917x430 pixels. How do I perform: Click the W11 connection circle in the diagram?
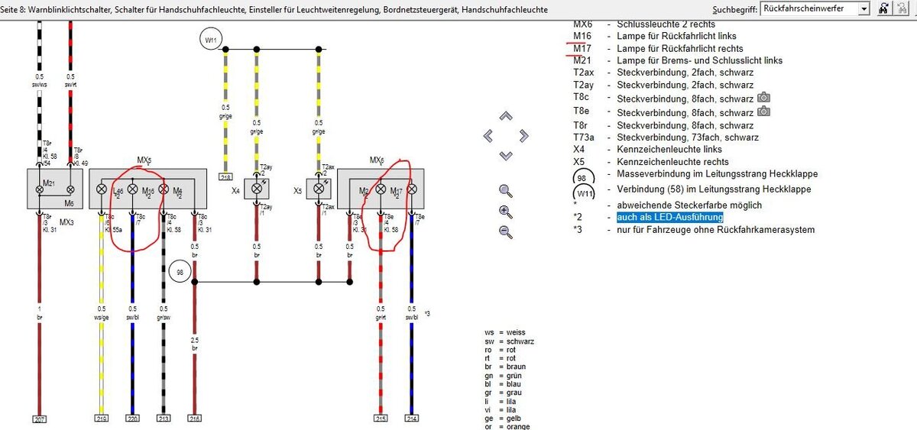tap(210, 39)
